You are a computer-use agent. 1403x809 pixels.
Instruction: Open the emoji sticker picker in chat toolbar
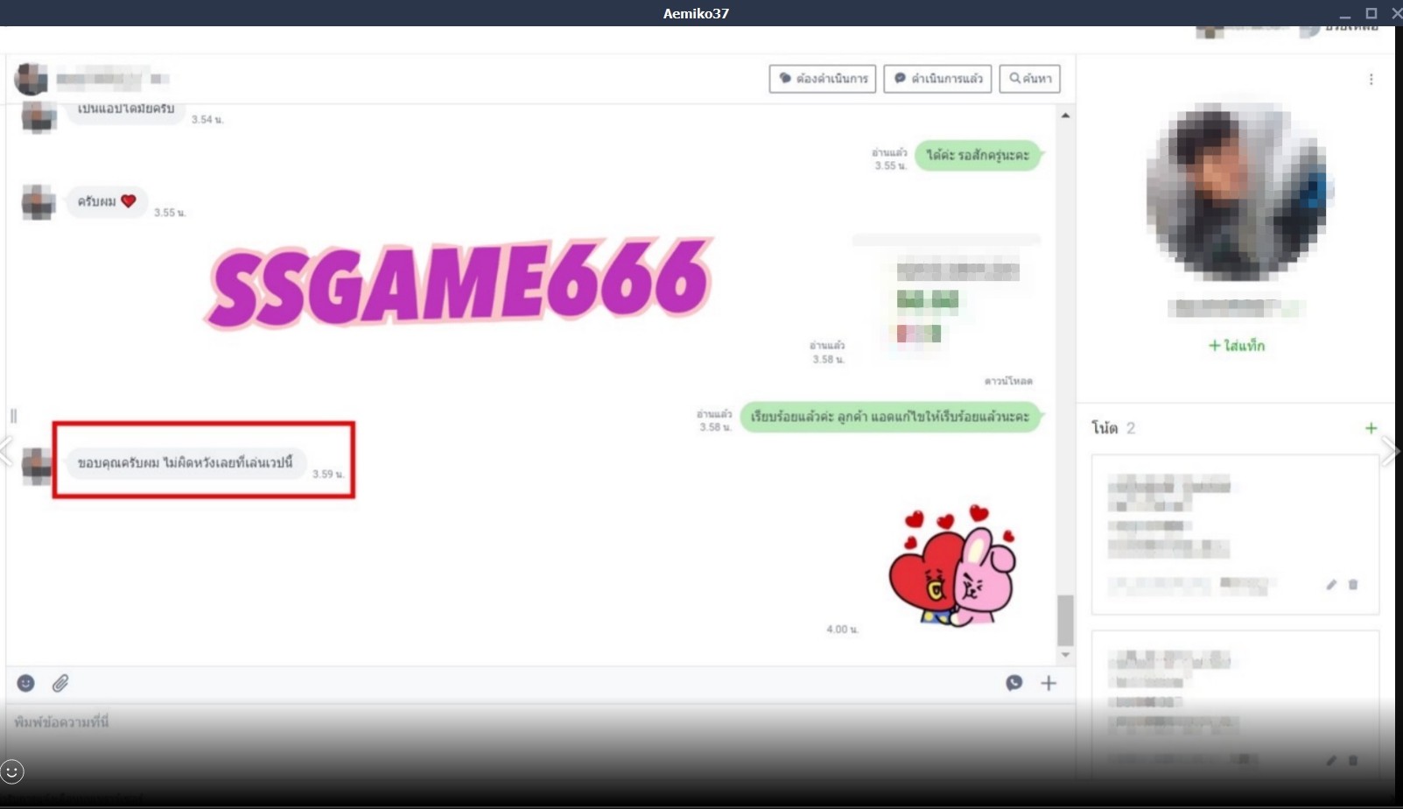26,683
